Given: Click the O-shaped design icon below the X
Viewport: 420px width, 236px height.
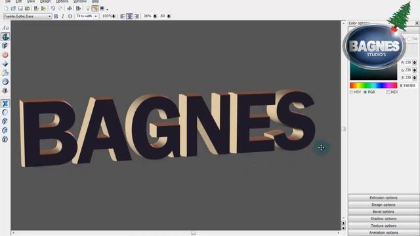Looking at the screenshot, I should [5, 112].
